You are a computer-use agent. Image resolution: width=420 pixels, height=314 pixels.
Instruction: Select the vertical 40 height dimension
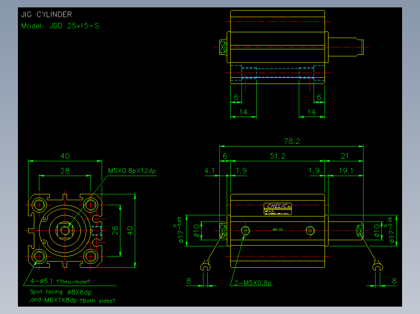(x=130, y=230)
